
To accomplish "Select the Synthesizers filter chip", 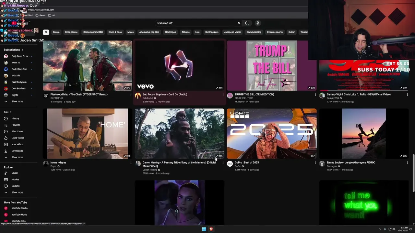I will pos(212,32).
